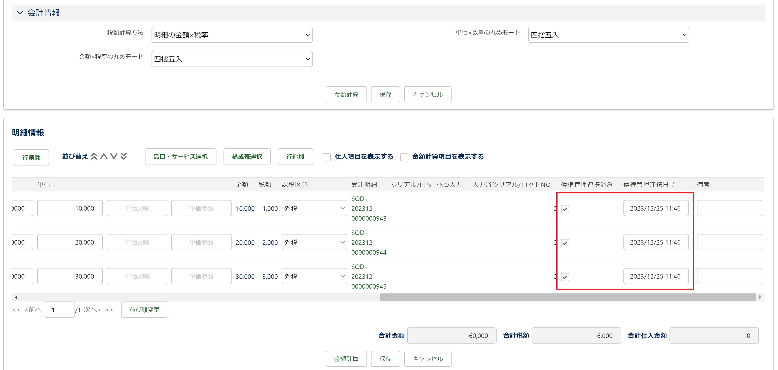Viewport: 778px width, 370px height.
Task: Toggle 債権管理連携済み checkbox in first row
Action: tap(565, 209)
